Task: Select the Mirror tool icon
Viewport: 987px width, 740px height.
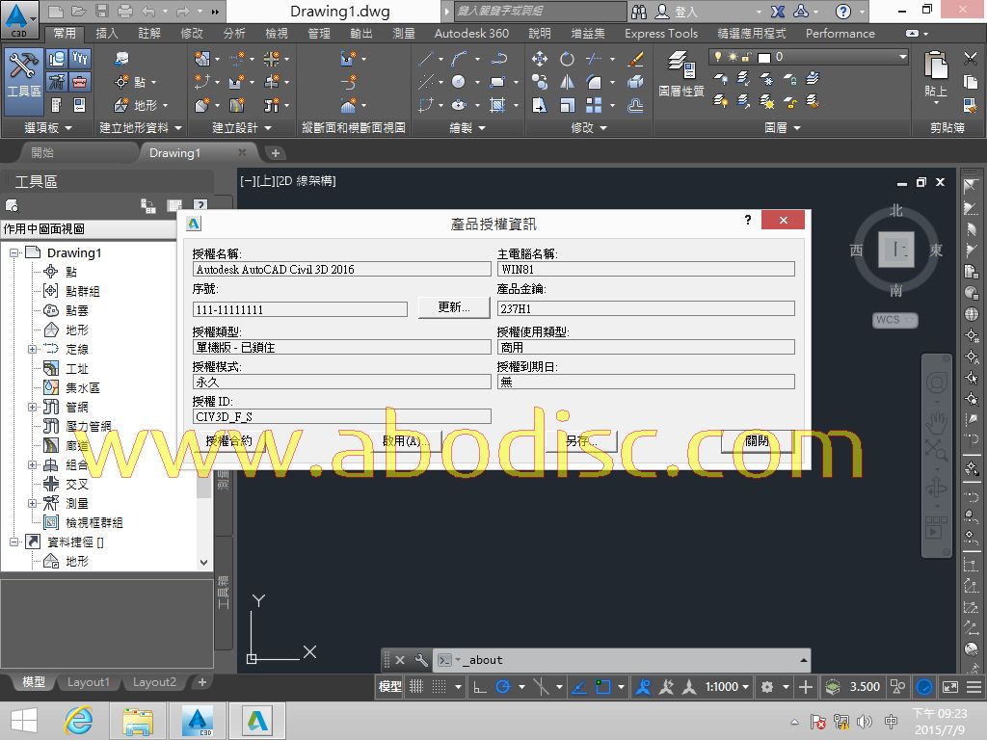Action: (x=567, y=82)
